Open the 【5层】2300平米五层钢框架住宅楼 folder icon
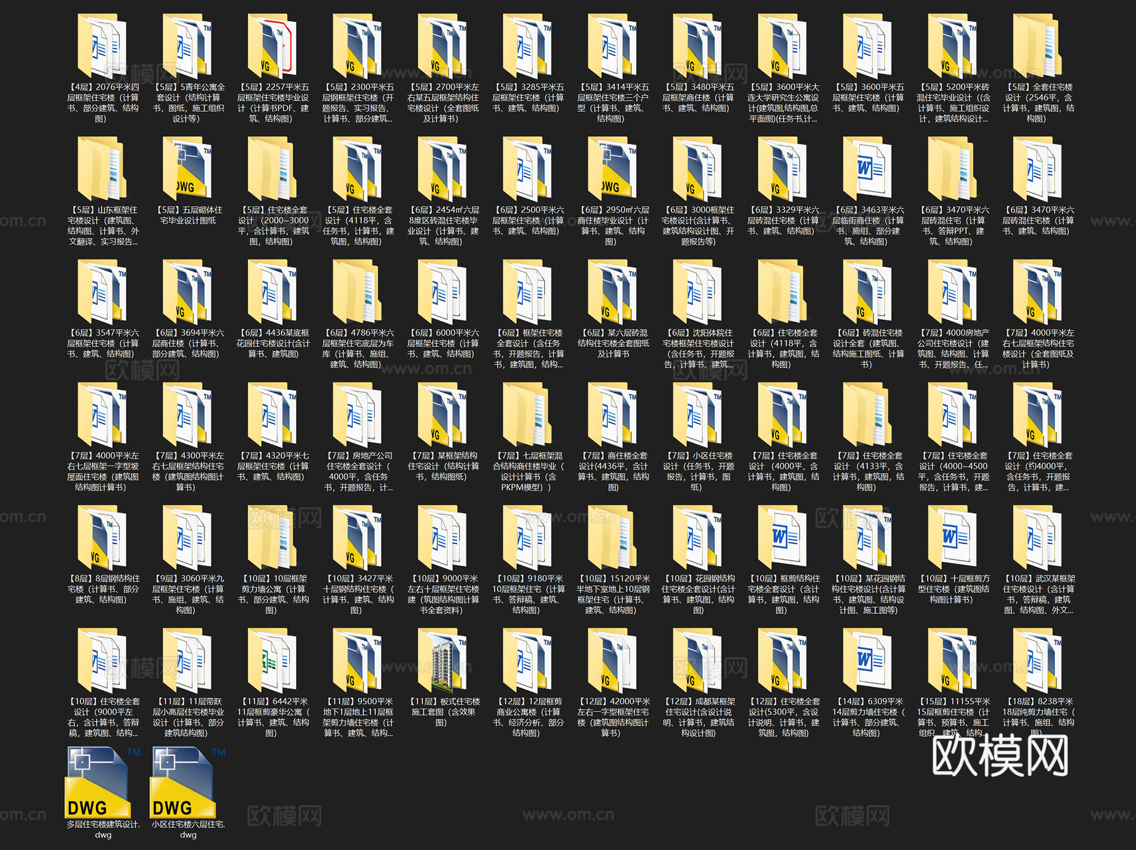Screen dimensions: 1136x850 [358, 47]
